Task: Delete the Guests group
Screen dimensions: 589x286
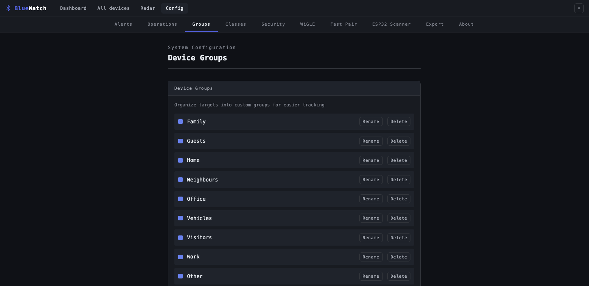Action: click(x=399, y=141)
